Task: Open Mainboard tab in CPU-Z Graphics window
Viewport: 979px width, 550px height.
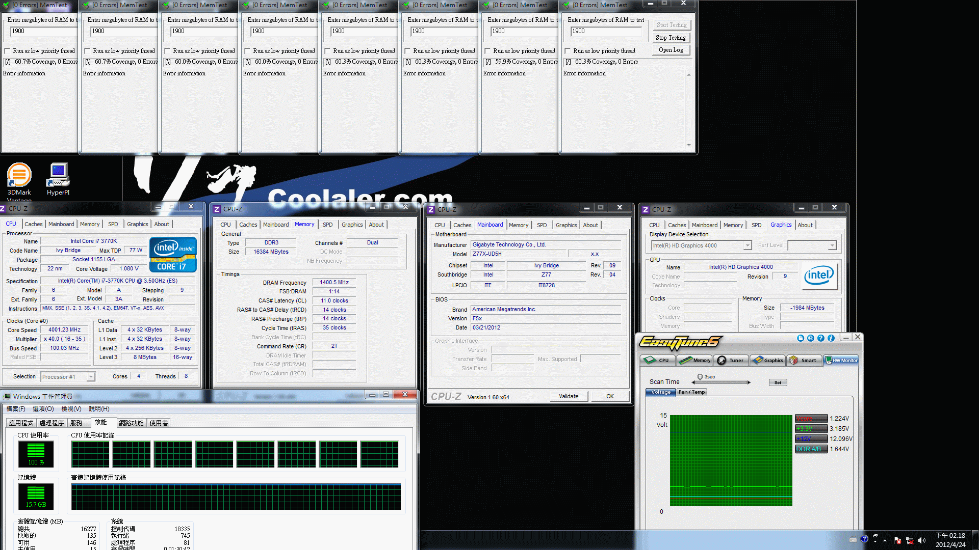Action: [x=705, y=225]
